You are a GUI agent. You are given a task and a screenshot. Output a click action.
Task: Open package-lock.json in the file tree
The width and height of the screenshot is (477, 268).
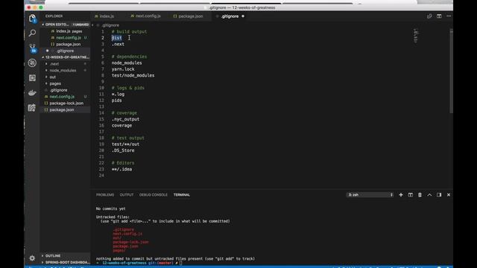pyautogui.click(x=66, y=103)
